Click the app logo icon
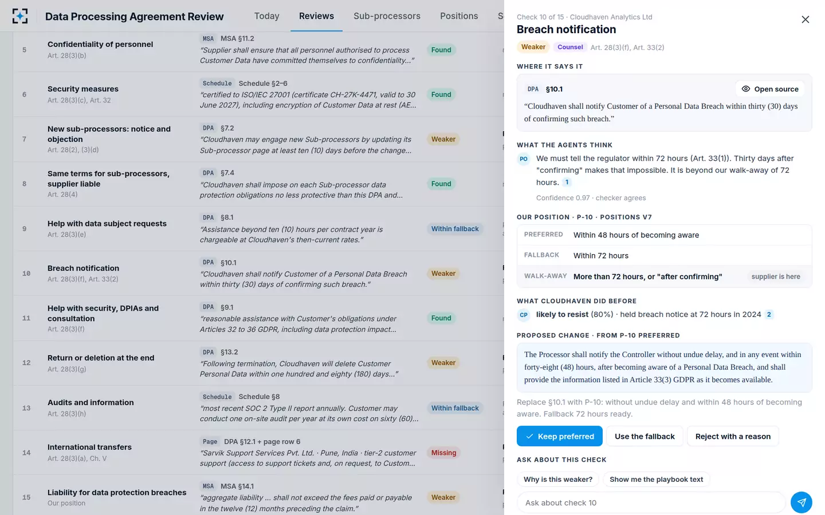The image size is (825, 515). tap(20, 16)
